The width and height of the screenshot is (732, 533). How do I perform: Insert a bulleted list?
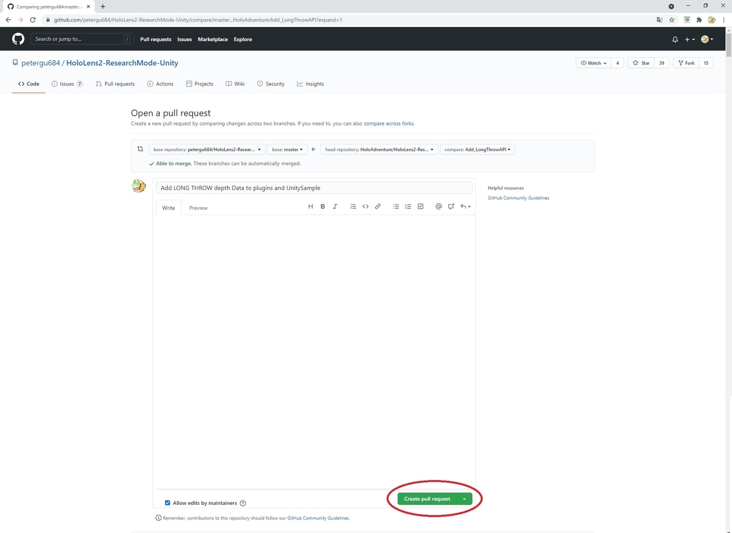pyautogui.click(x=396, y=206)
